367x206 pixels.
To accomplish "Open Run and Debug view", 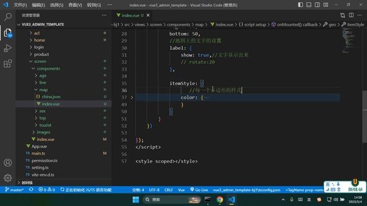I will (7, 48).
